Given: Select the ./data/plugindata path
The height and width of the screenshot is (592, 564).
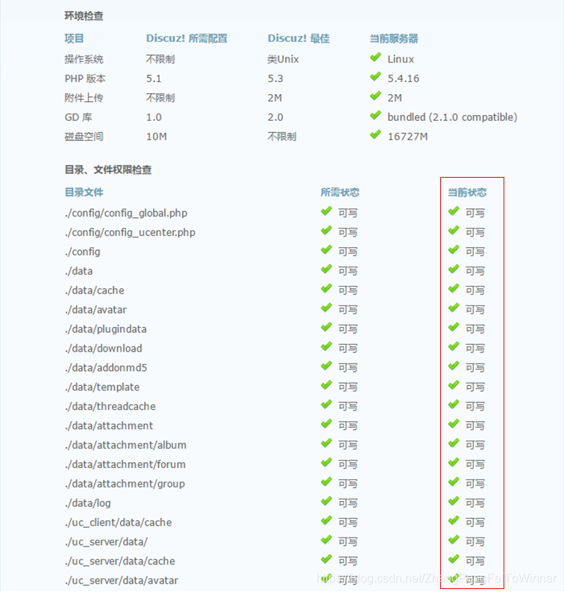Looking at the screenshot, I should 106,329.
